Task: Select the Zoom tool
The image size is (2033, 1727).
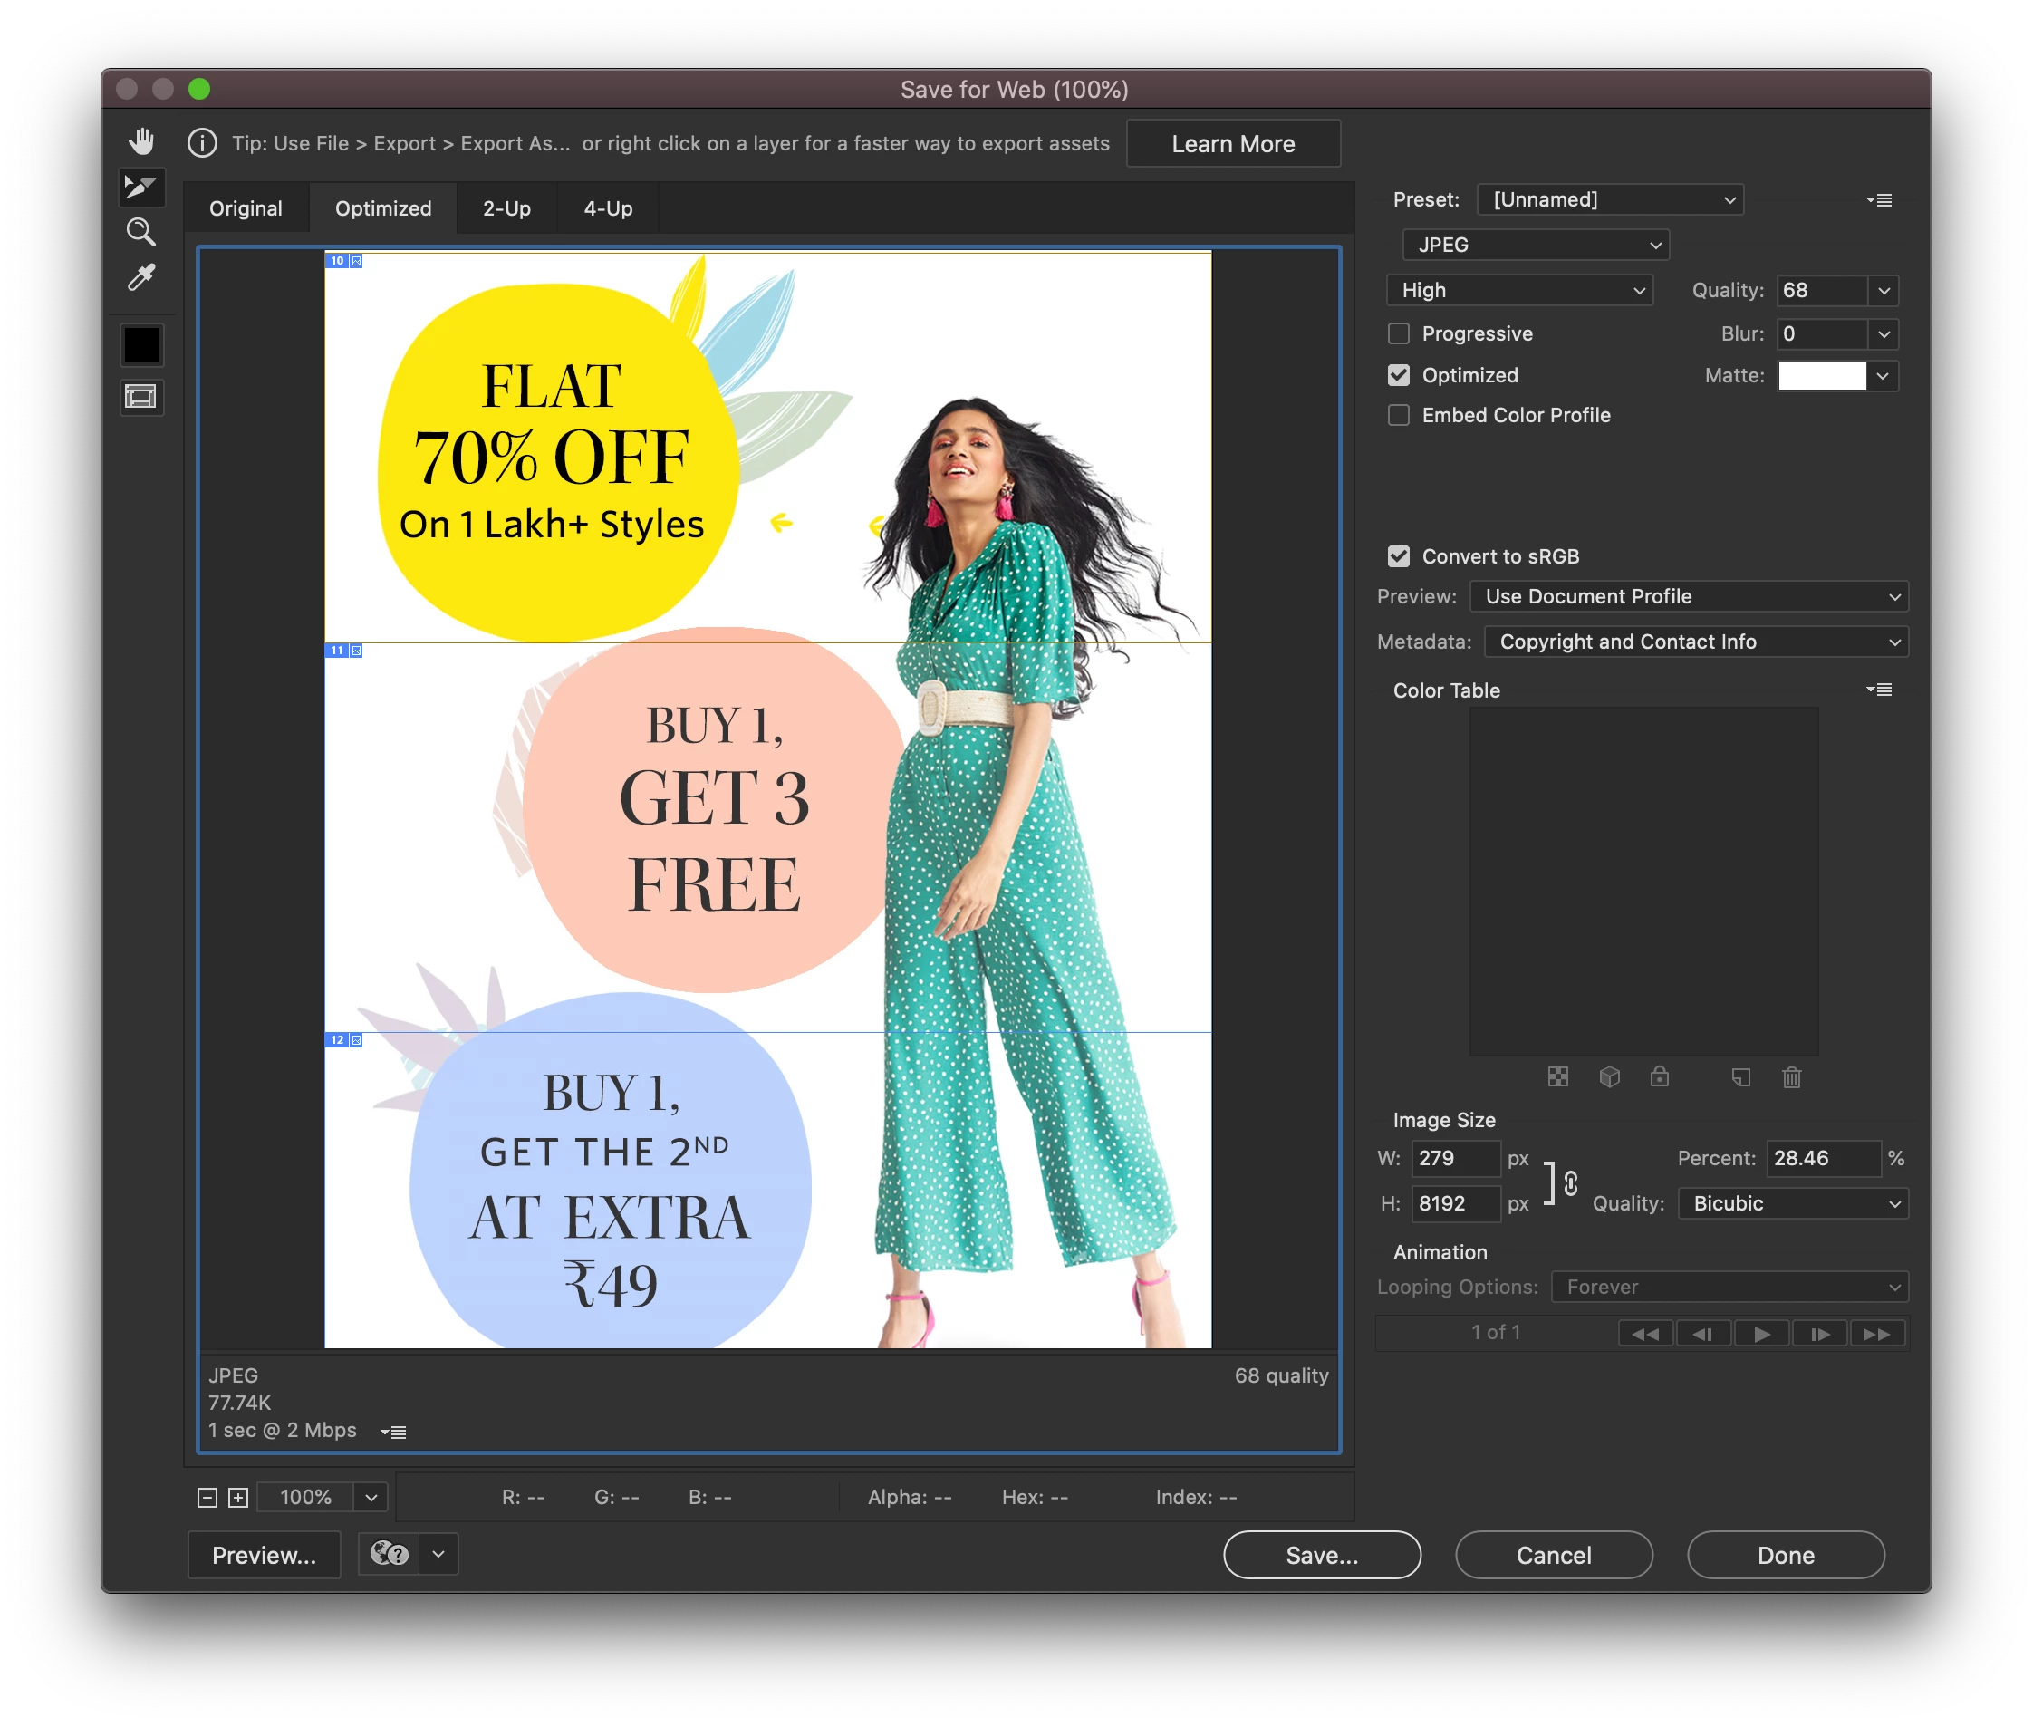Action: point(142,232)
